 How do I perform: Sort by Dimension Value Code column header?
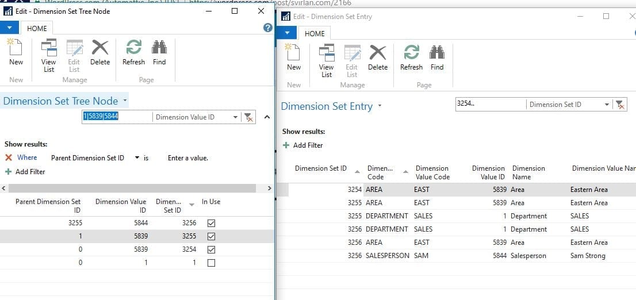tap(432, 173)
